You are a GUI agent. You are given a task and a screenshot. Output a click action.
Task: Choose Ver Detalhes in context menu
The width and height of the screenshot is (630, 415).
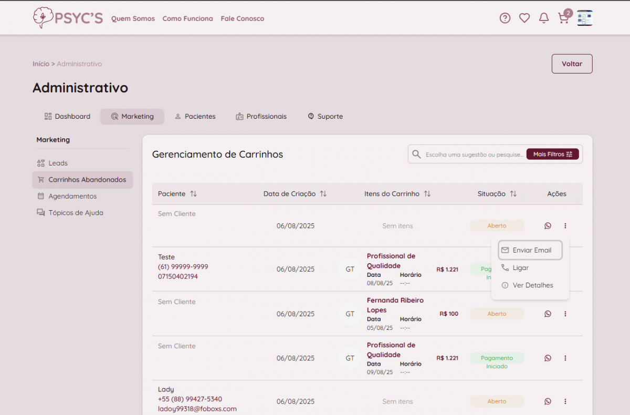[532, 285]
